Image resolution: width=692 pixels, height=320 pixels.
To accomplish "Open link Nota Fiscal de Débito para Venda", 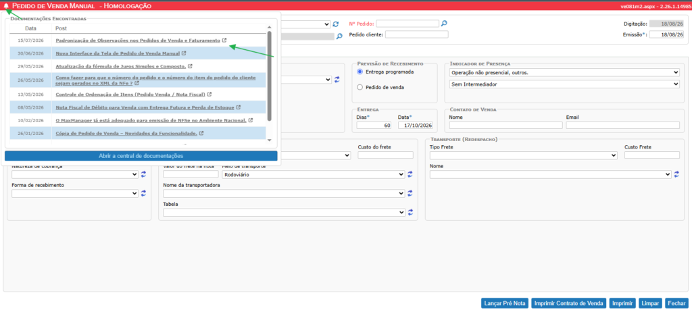I will (145, 107).
